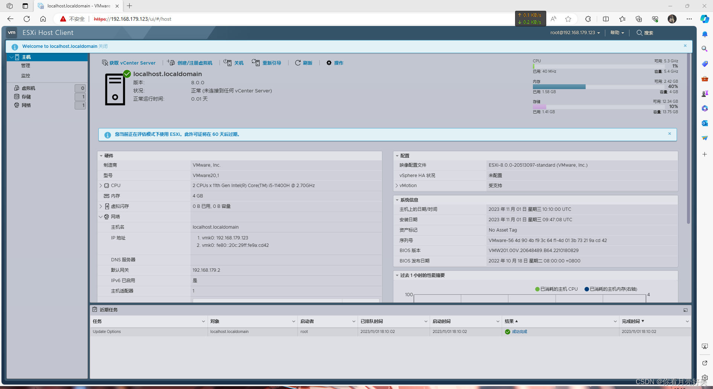713x389 pixels.
Task: Click the VMware vm logo icon
Action: [12, 33]
